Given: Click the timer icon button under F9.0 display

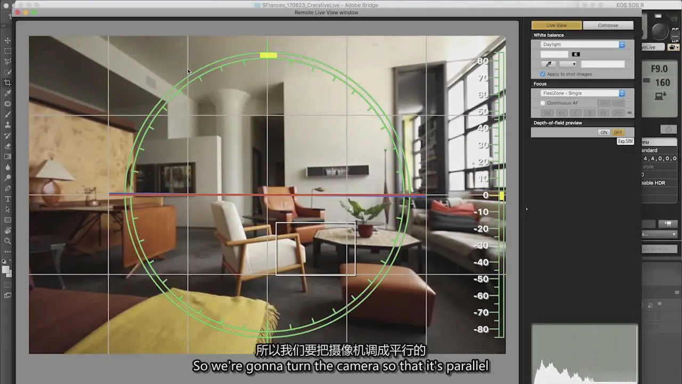Looking at the screenshot, I should [x=669, y=130].
